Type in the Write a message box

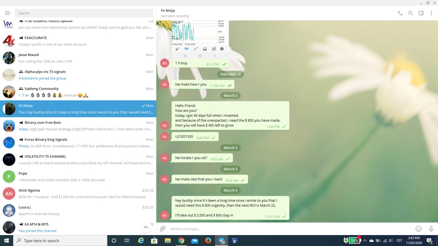pos(287,229)
